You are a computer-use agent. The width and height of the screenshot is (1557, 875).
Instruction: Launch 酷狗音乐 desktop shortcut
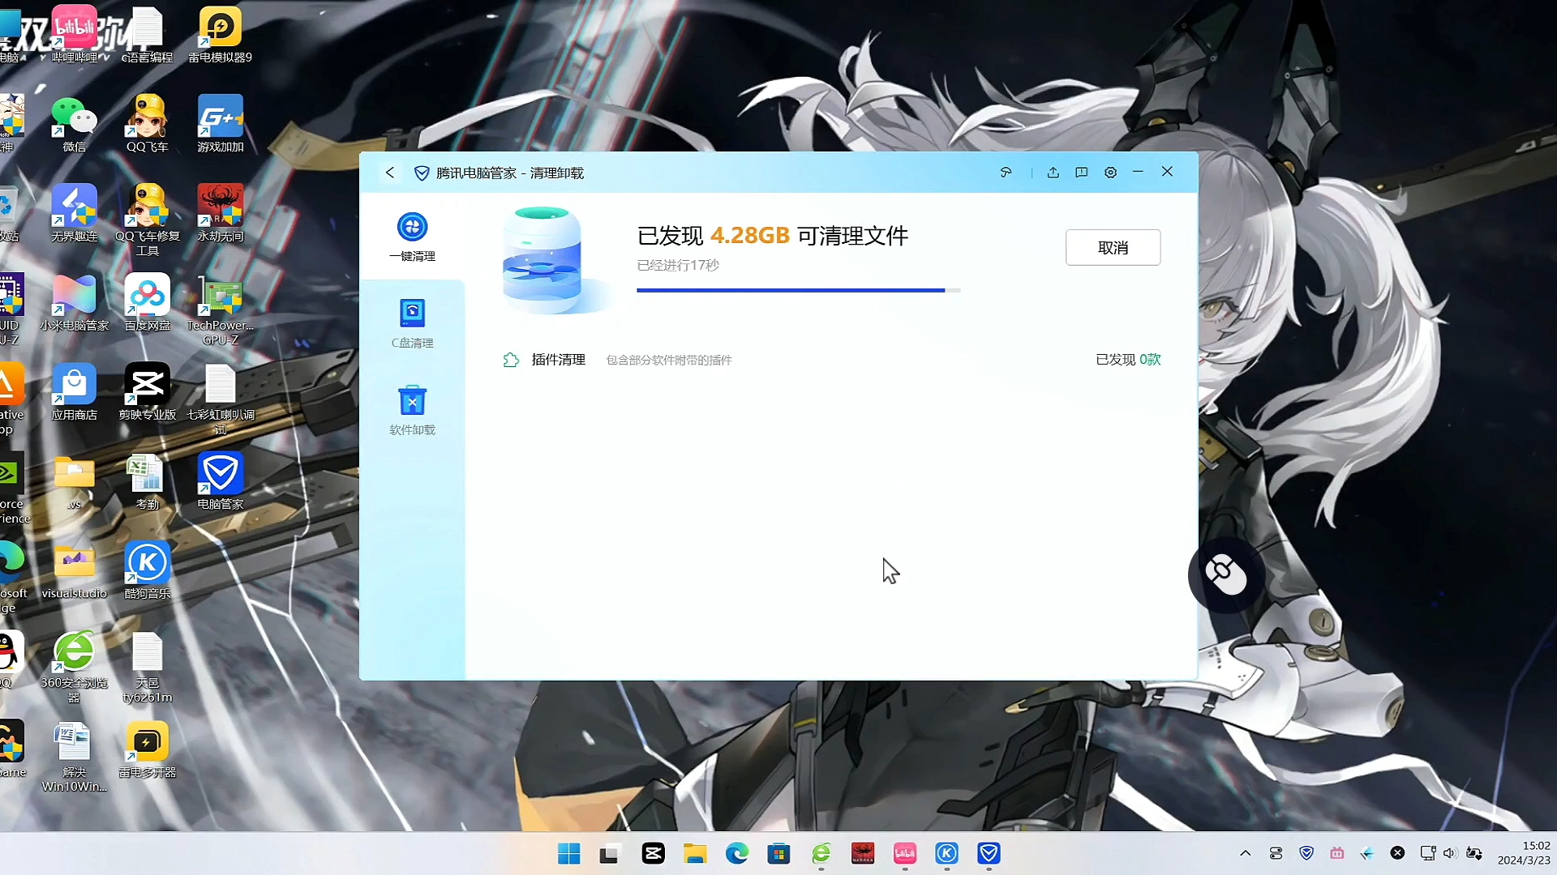(x=147, y=570)
